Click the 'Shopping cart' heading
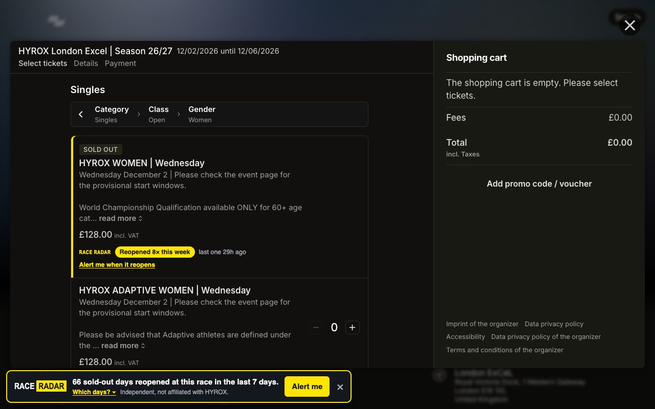Image resolution: width=655 pixels, height=409 pixels. click(476, 58)
